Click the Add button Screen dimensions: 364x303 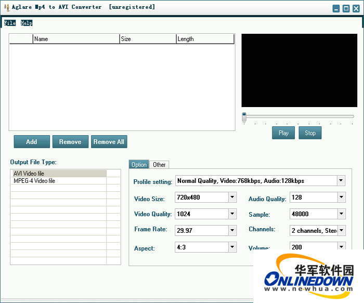tap(32, 141)
